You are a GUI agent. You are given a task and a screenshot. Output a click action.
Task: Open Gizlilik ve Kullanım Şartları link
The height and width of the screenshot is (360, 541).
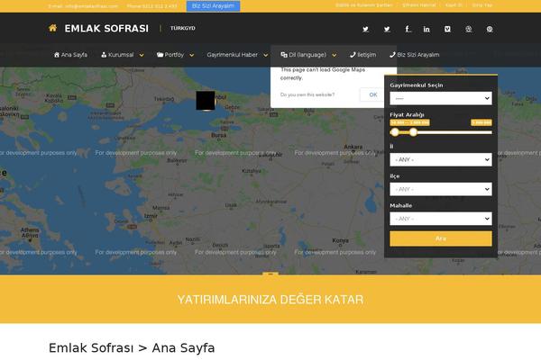pos(364,5)
